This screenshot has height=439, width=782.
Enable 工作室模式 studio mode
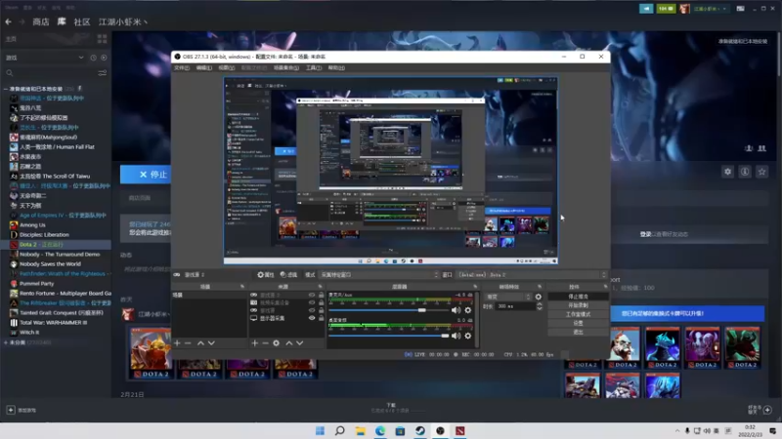coord(578,314)
